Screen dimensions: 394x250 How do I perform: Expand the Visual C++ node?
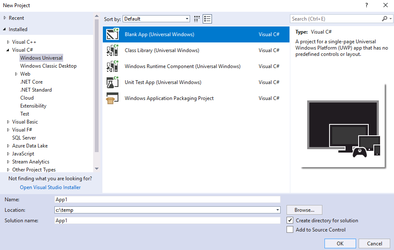(8, 42)
